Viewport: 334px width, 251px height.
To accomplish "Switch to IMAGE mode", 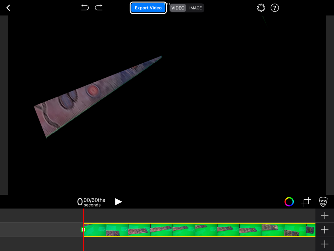I will pos(195,8).
